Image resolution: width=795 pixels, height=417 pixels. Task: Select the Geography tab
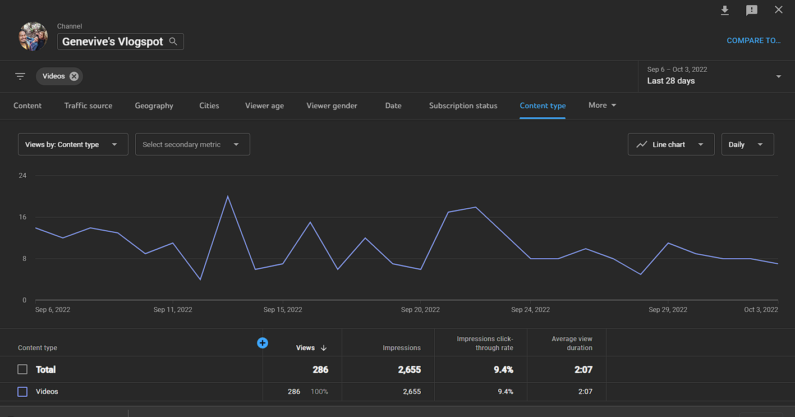[x=154, y=106]
